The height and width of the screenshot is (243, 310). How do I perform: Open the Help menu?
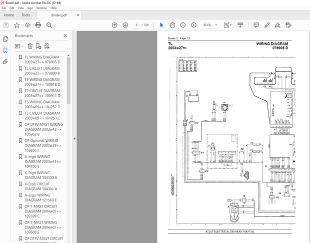(53, 8)
